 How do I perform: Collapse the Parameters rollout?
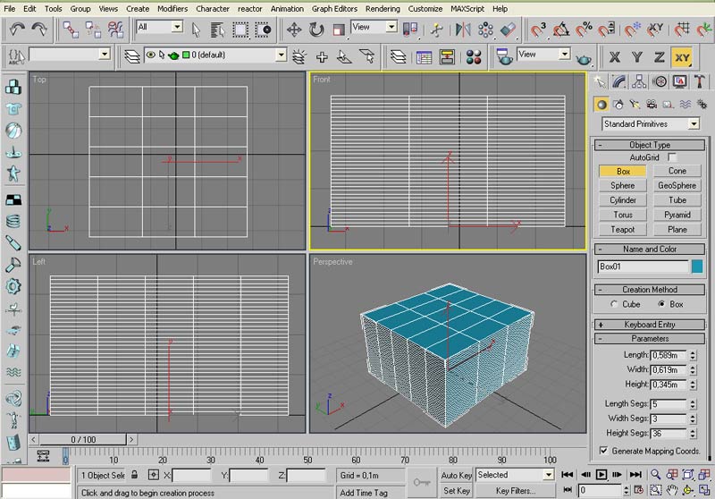tap(650, 338)
